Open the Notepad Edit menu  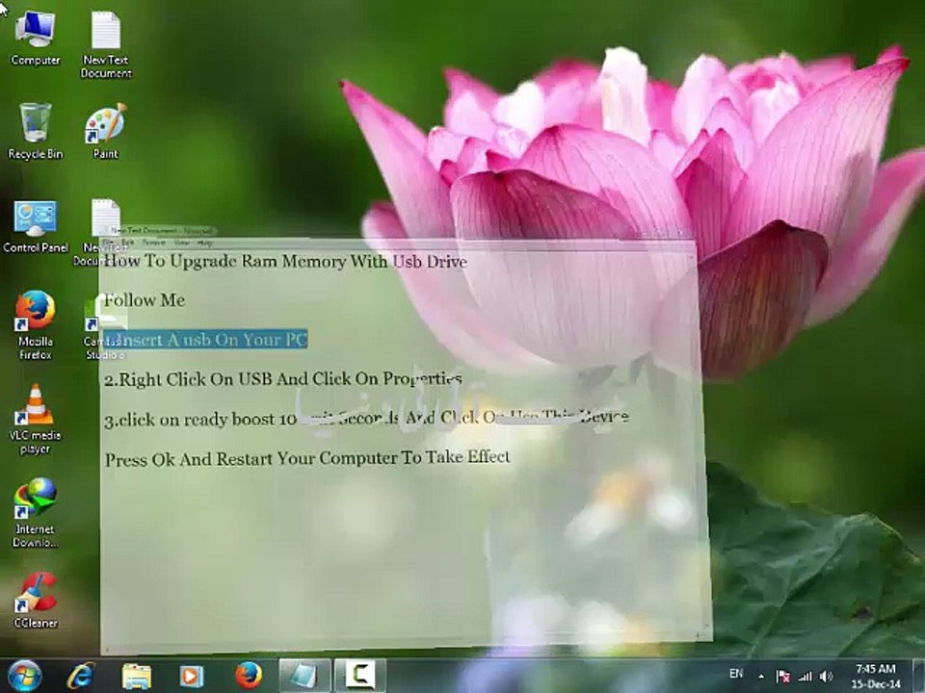tap(127, 243)
